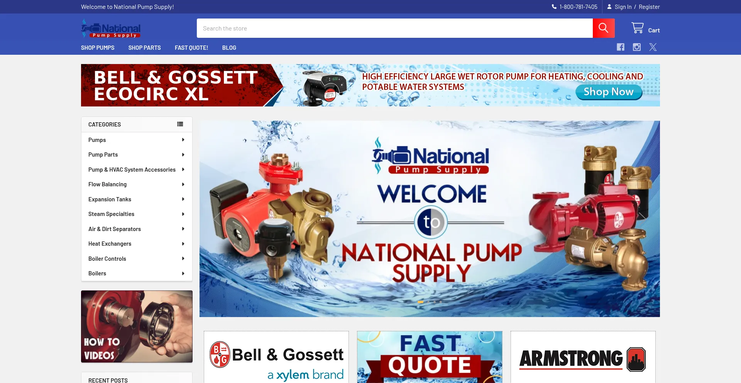Open the Instagram social icon
This screenshot has height=383, width=741.
pyautogui.click(x=637, y=47)
